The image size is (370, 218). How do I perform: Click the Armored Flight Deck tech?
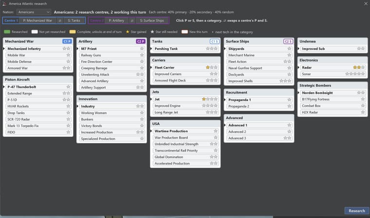pos(185,80)
